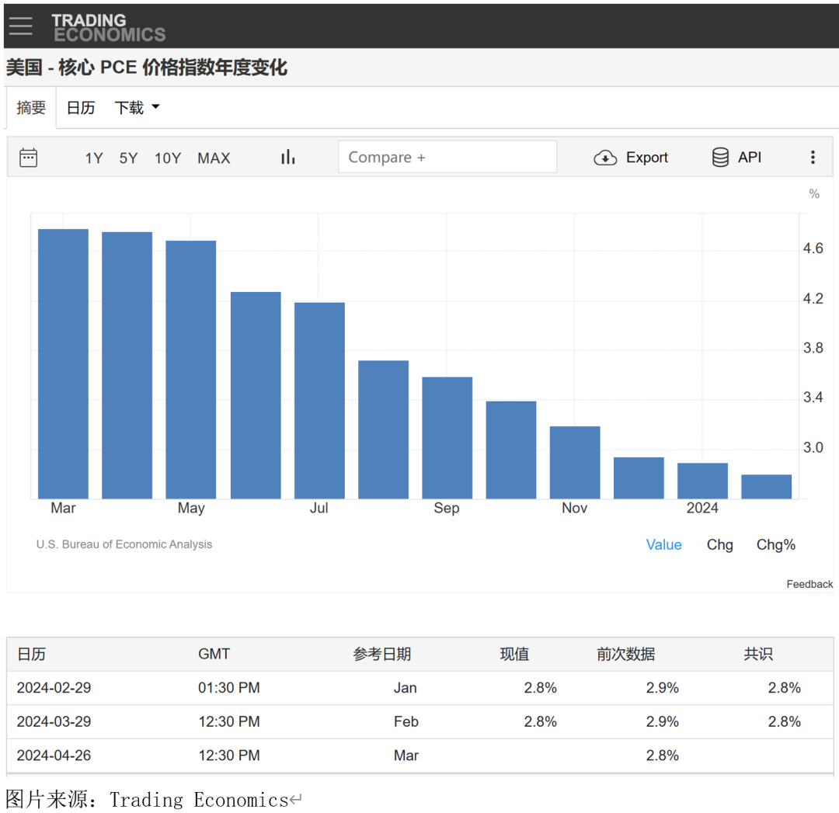Select the 10Y time range

pos(168,158)
